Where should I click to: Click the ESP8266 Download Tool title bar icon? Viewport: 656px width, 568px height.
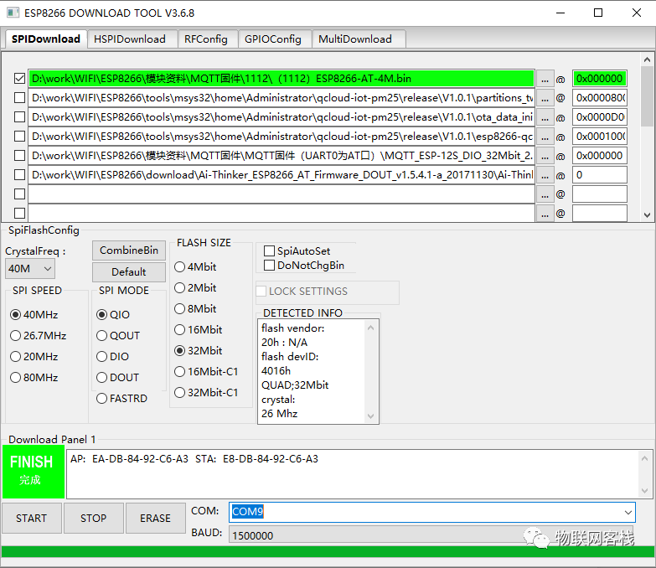(13, 13)
